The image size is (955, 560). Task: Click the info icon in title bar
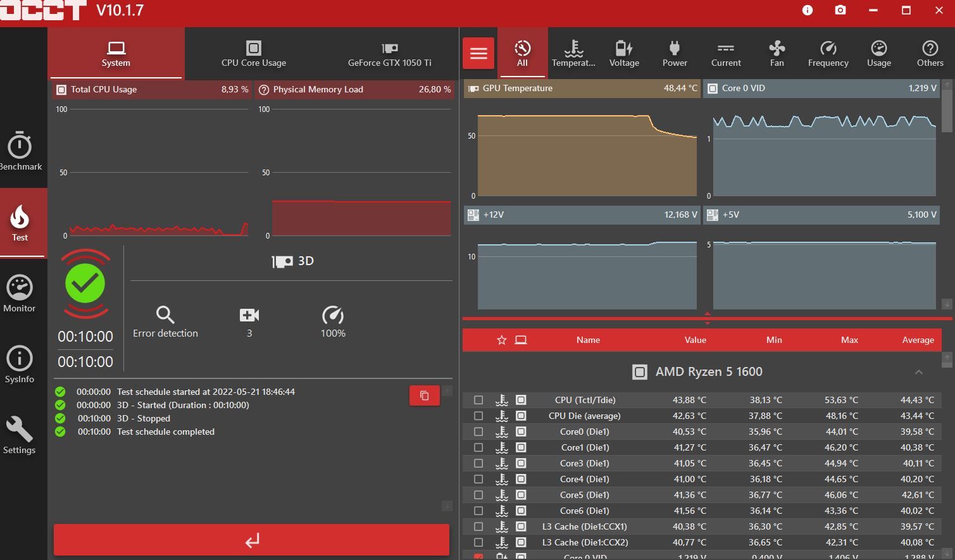(808, 10)
